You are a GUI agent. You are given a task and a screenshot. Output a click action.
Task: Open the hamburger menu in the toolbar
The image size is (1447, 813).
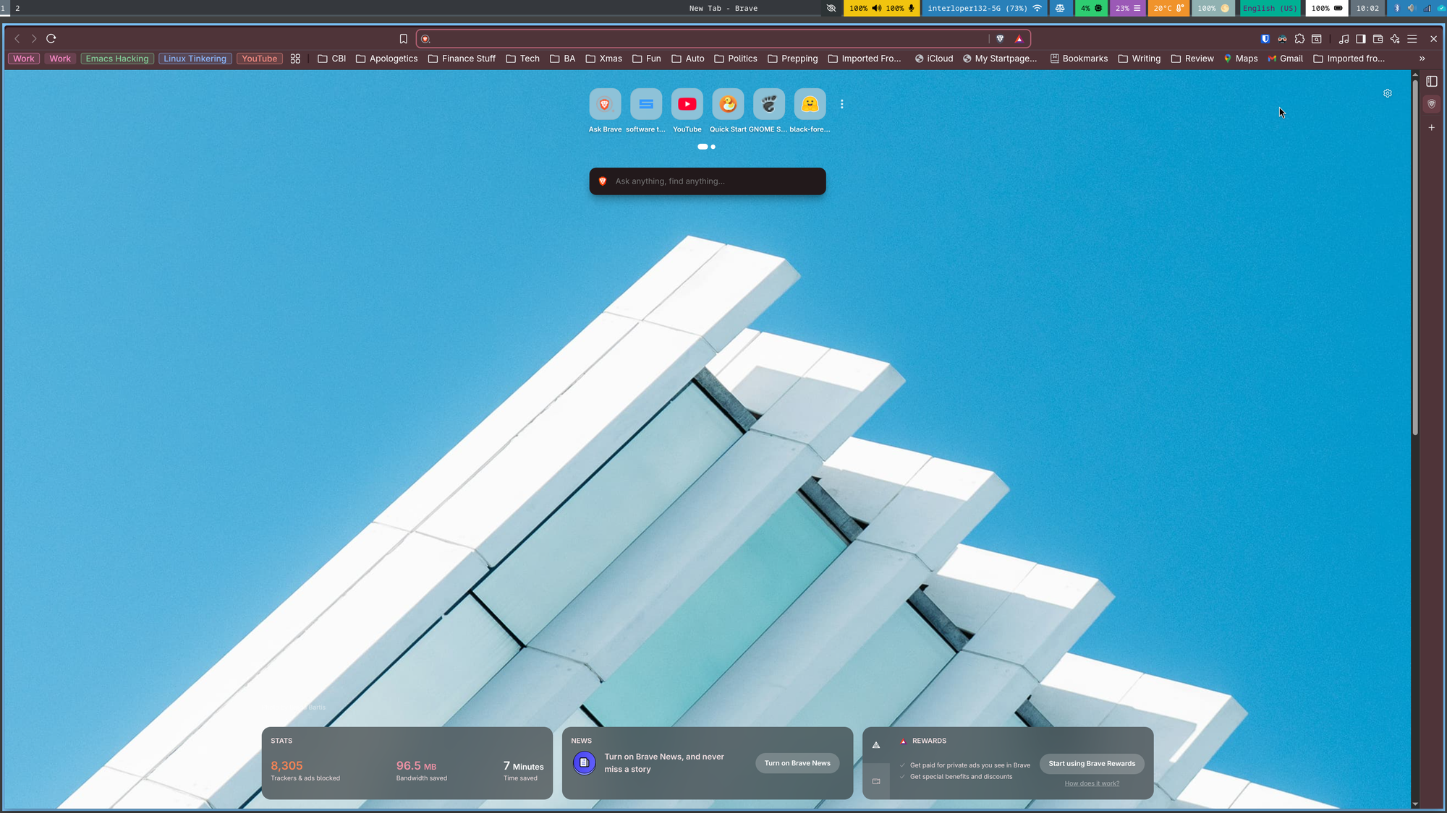click(1412, 38)
